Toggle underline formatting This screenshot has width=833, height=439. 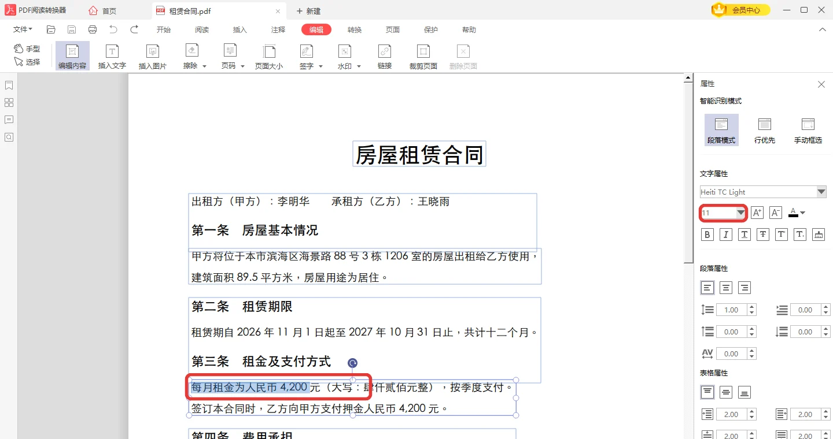744,235
